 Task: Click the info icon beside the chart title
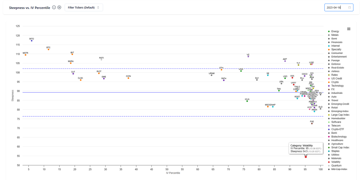(x=54, y=7)
